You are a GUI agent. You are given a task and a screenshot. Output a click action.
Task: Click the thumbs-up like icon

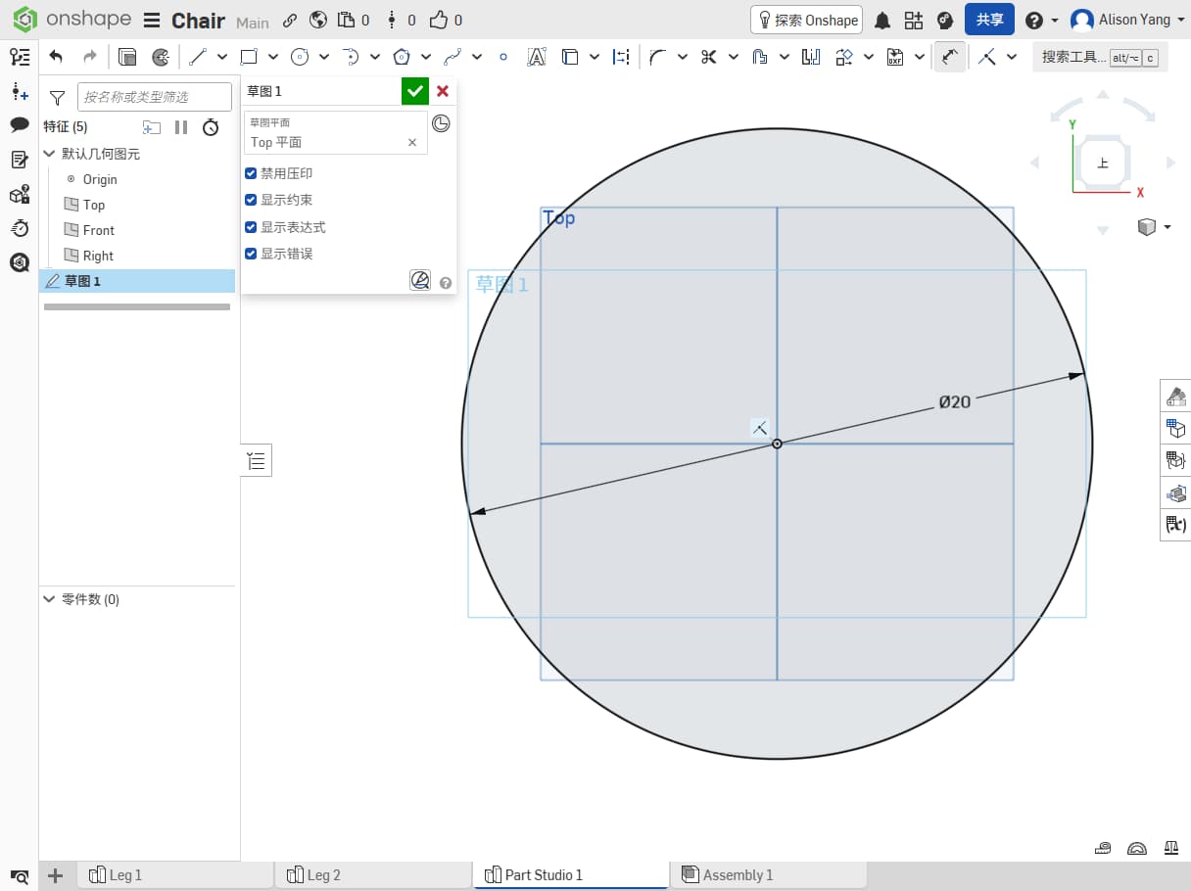(439, 20)
